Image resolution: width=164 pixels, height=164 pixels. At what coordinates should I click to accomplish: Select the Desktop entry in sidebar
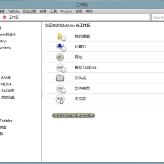(x=3, y=41)
